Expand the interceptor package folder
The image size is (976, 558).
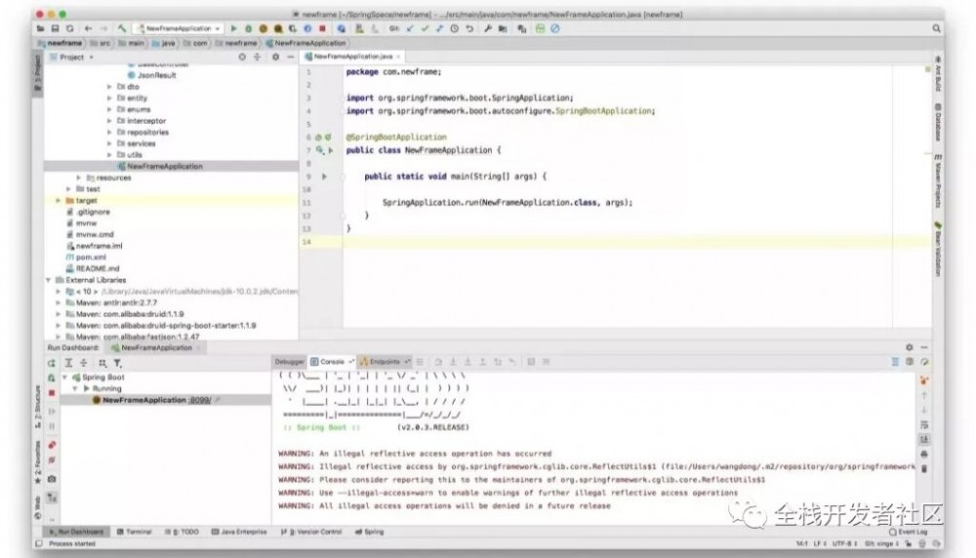109,121
